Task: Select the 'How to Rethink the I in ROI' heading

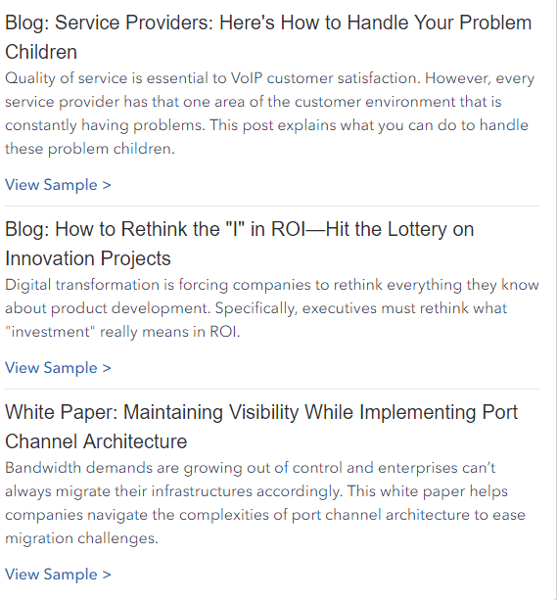Action: click(239, 229)
